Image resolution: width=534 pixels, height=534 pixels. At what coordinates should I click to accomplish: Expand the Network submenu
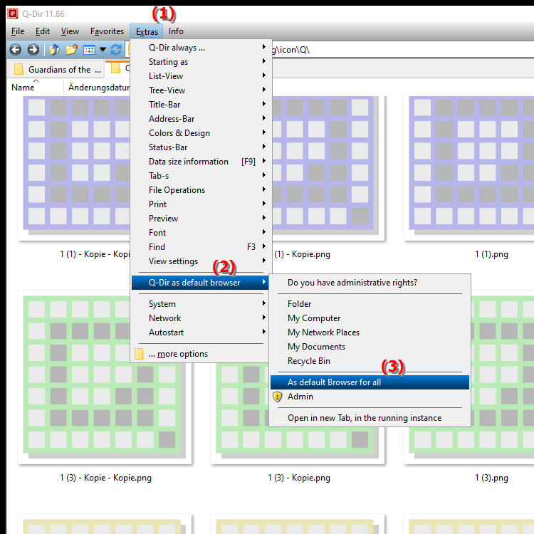click(164, 318)
